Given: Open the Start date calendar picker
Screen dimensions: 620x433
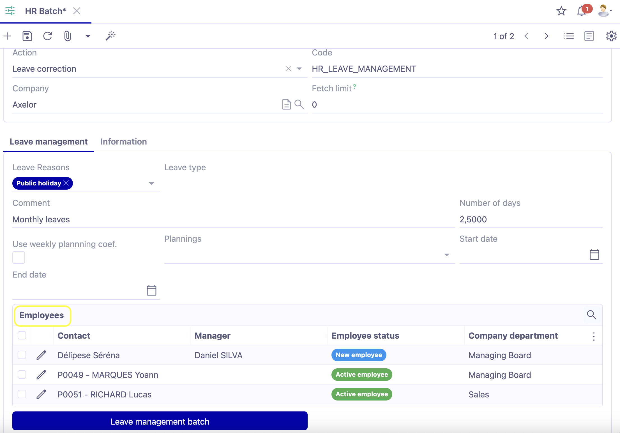Looking at the screenshot, I should coord(594,254).
